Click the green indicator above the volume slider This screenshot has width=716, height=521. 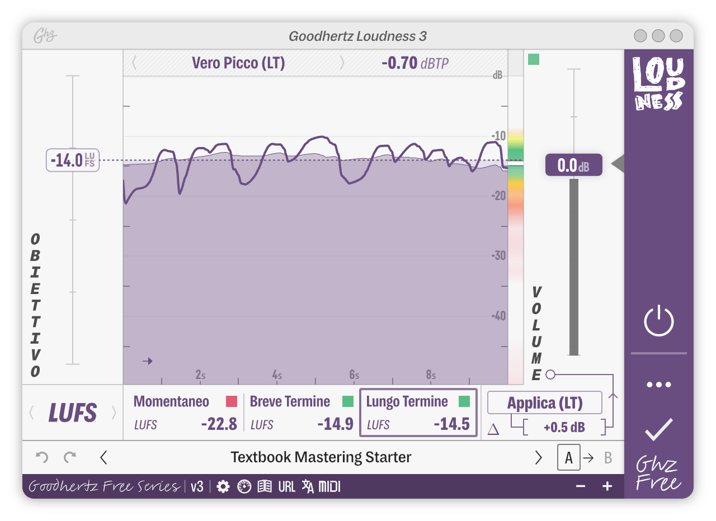[x=534, y=59]
